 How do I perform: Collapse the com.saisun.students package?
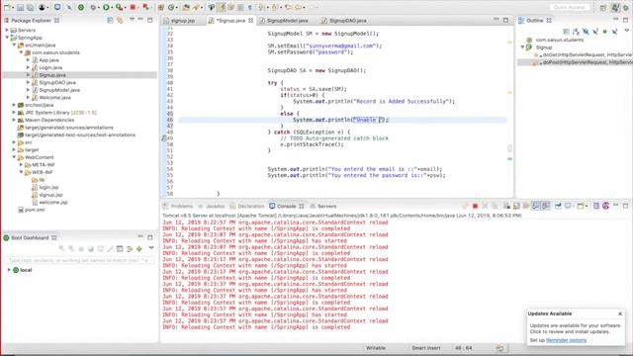21,52
